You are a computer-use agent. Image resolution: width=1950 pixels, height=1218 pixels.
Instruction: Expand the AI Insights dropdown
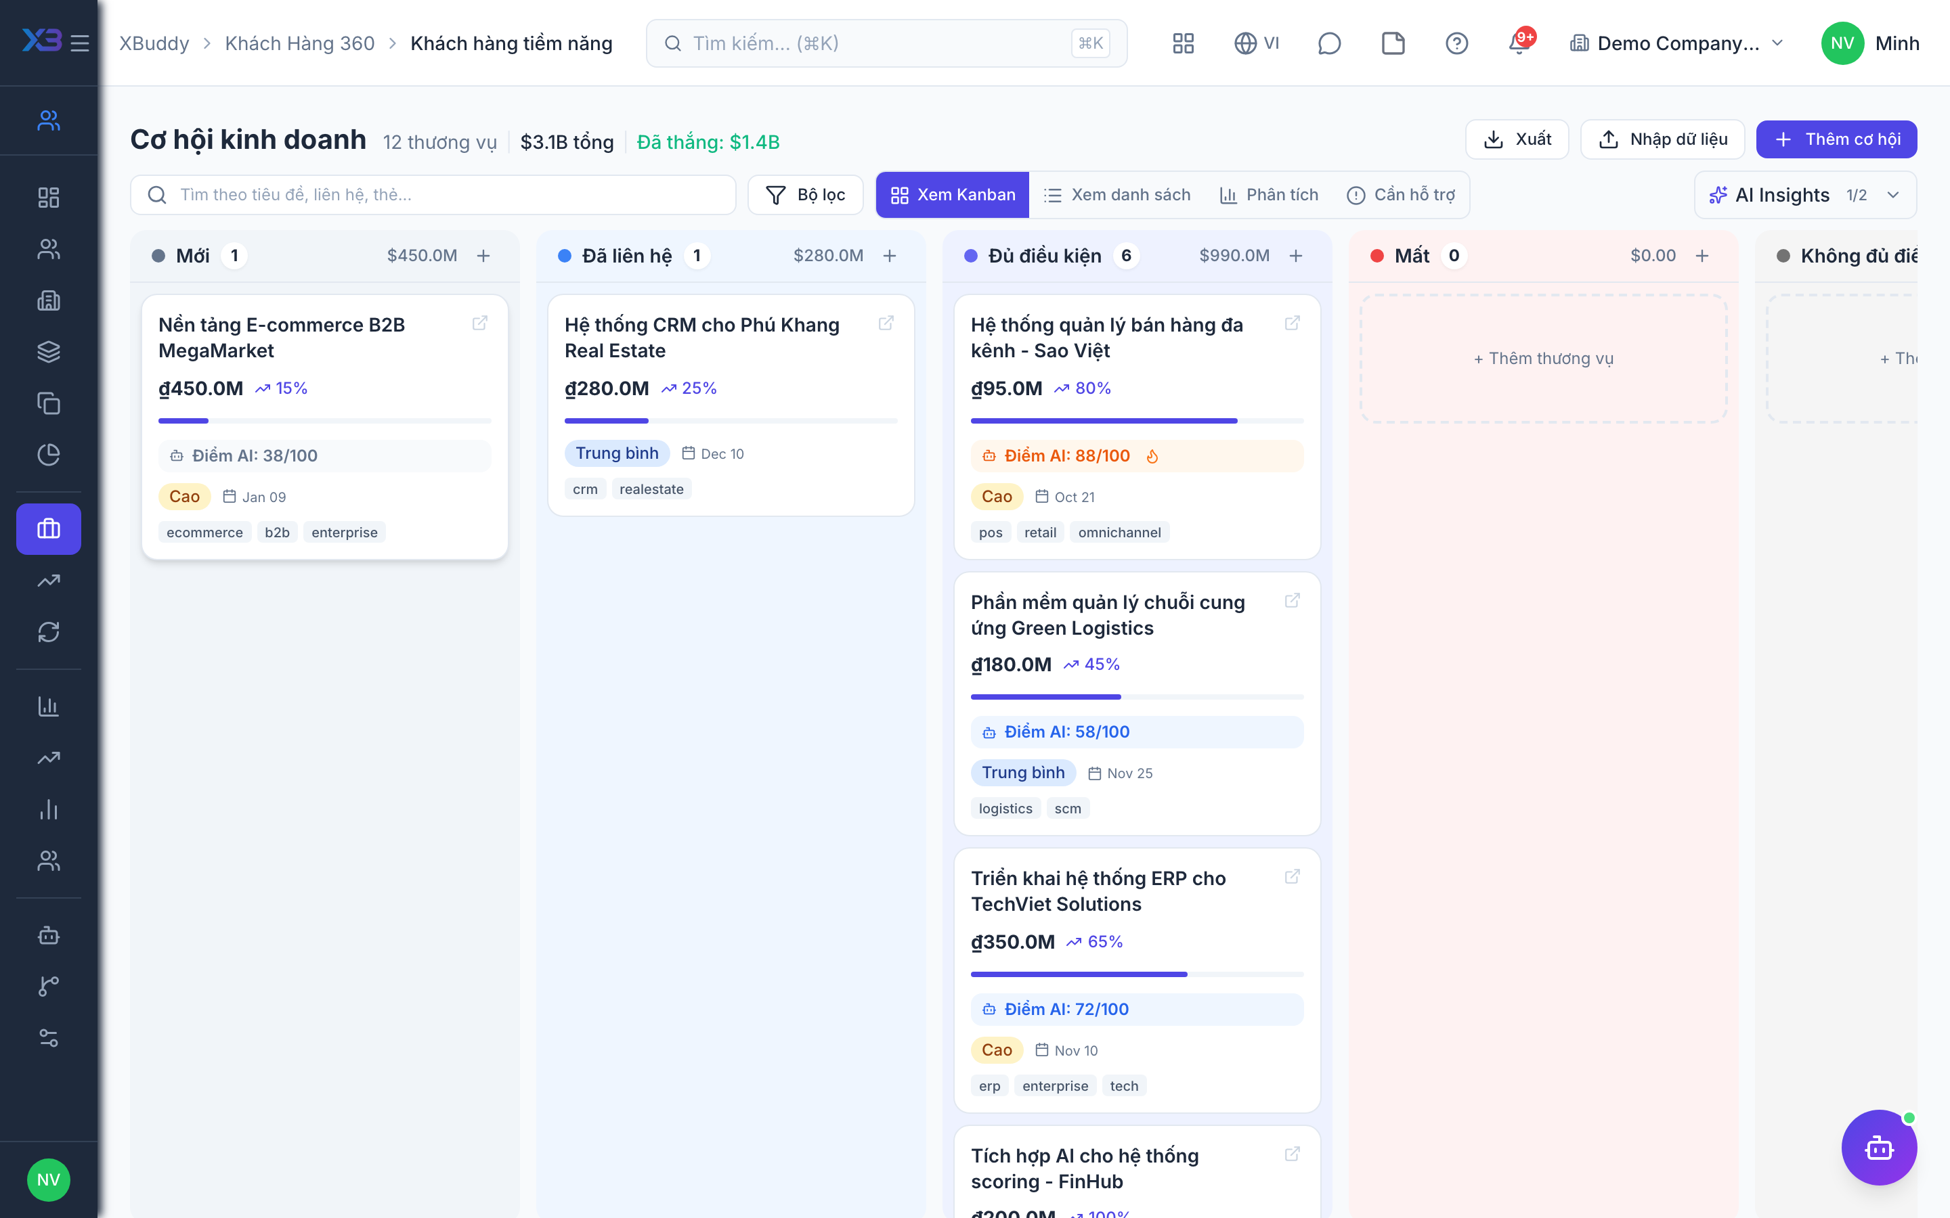point(1805,195)
